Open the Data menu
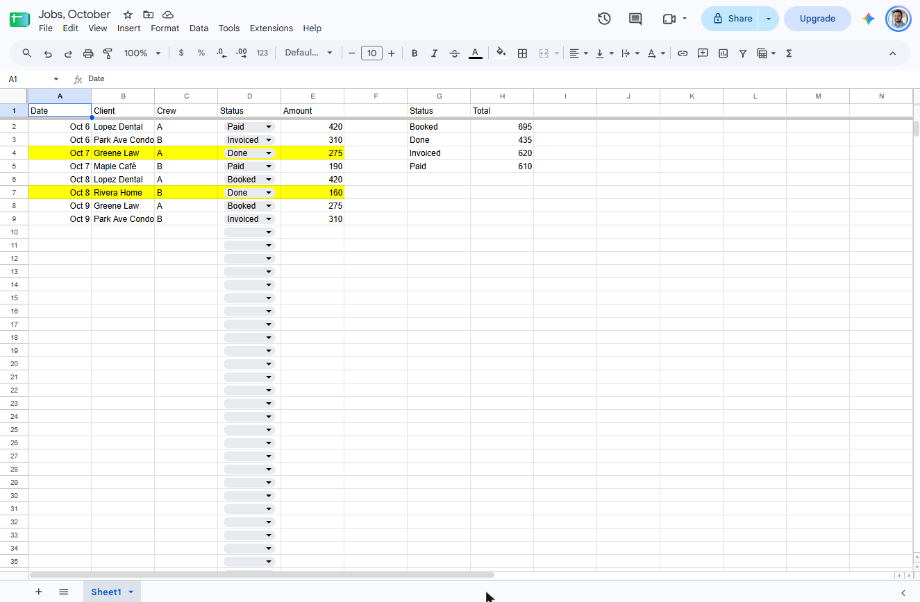The height and width of the screenshot is (602, 920). tap(199, 28)
